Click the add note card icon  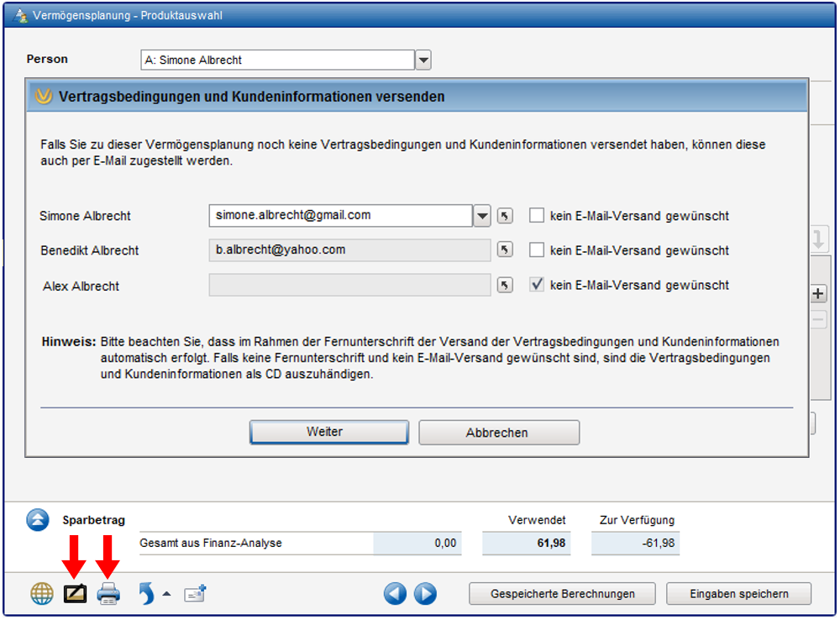(195, 594)
